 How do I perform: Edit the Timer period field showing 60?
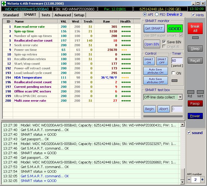coord(177,60)
